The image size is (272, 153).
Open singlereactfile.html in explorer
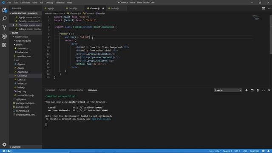25,115
